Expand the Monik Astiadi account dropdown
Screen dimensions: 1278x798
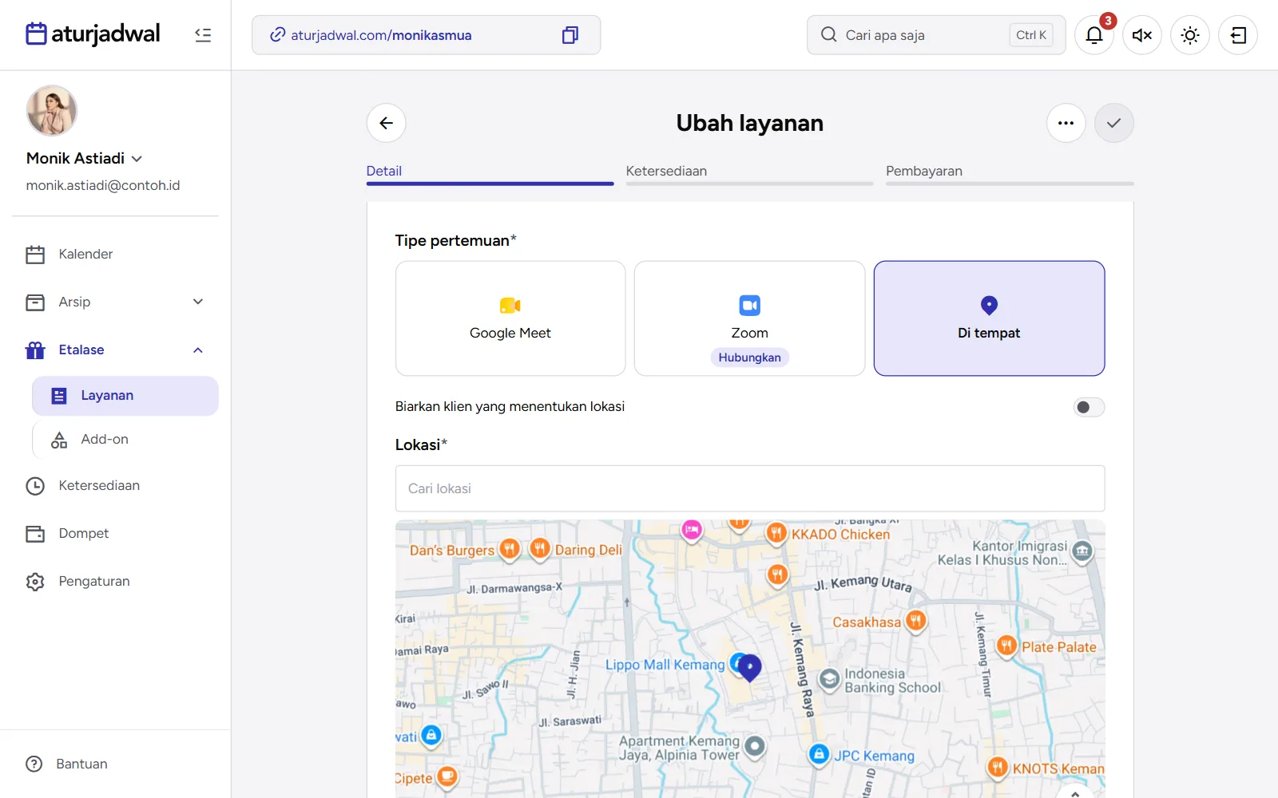click(x=137, y=159)
